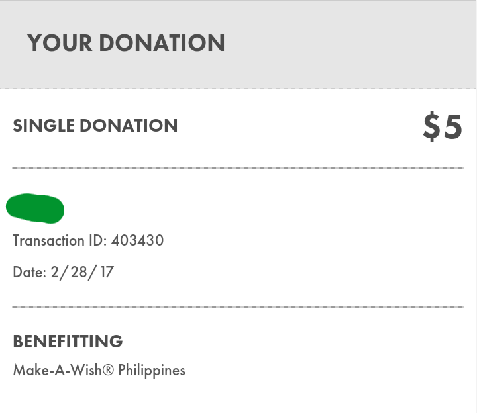Click the registered trademark symbol after Wish
Viewport: 477px width, 413px height.
click(x=108, y=370)
